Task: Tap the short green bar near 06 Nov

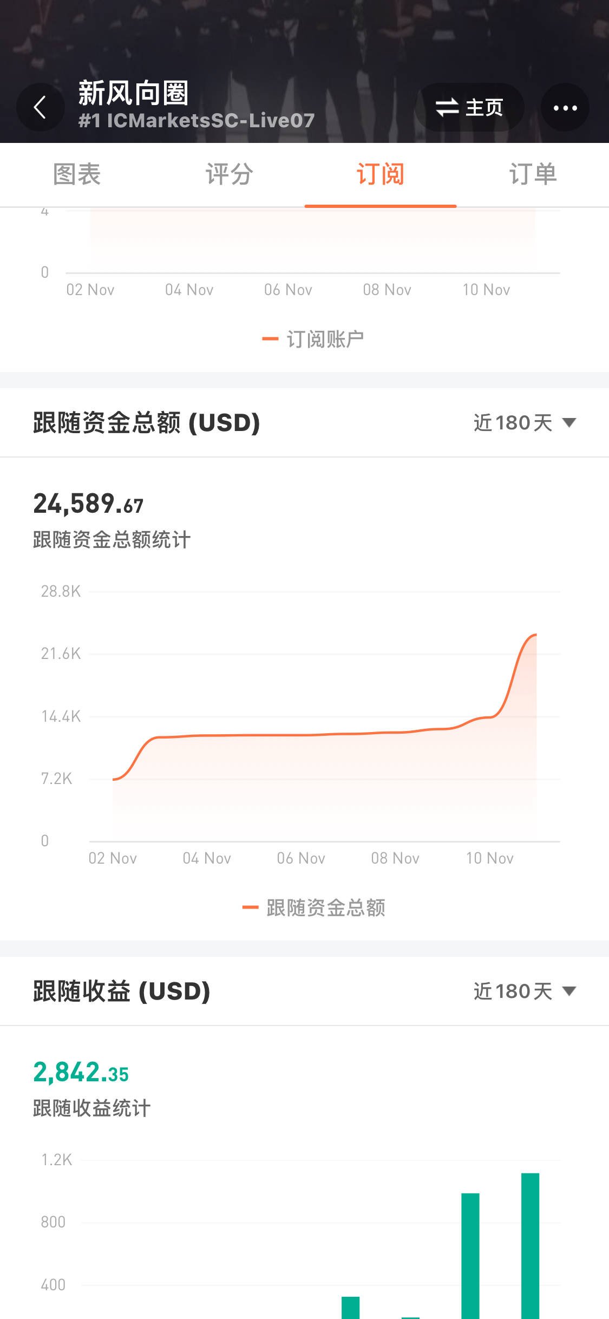Action: coord(350,1307)
